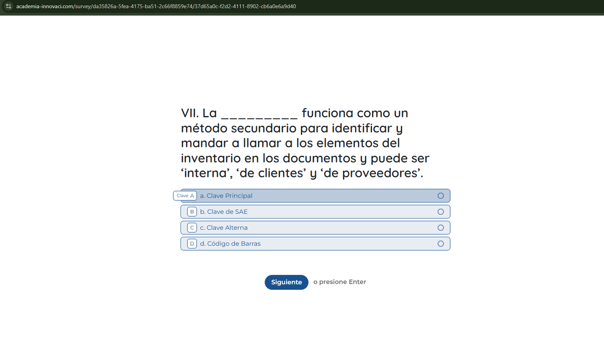Select the radio circle for Código de Barras
604x340 pixels.
pyautogui.click(x=441, y=244)
